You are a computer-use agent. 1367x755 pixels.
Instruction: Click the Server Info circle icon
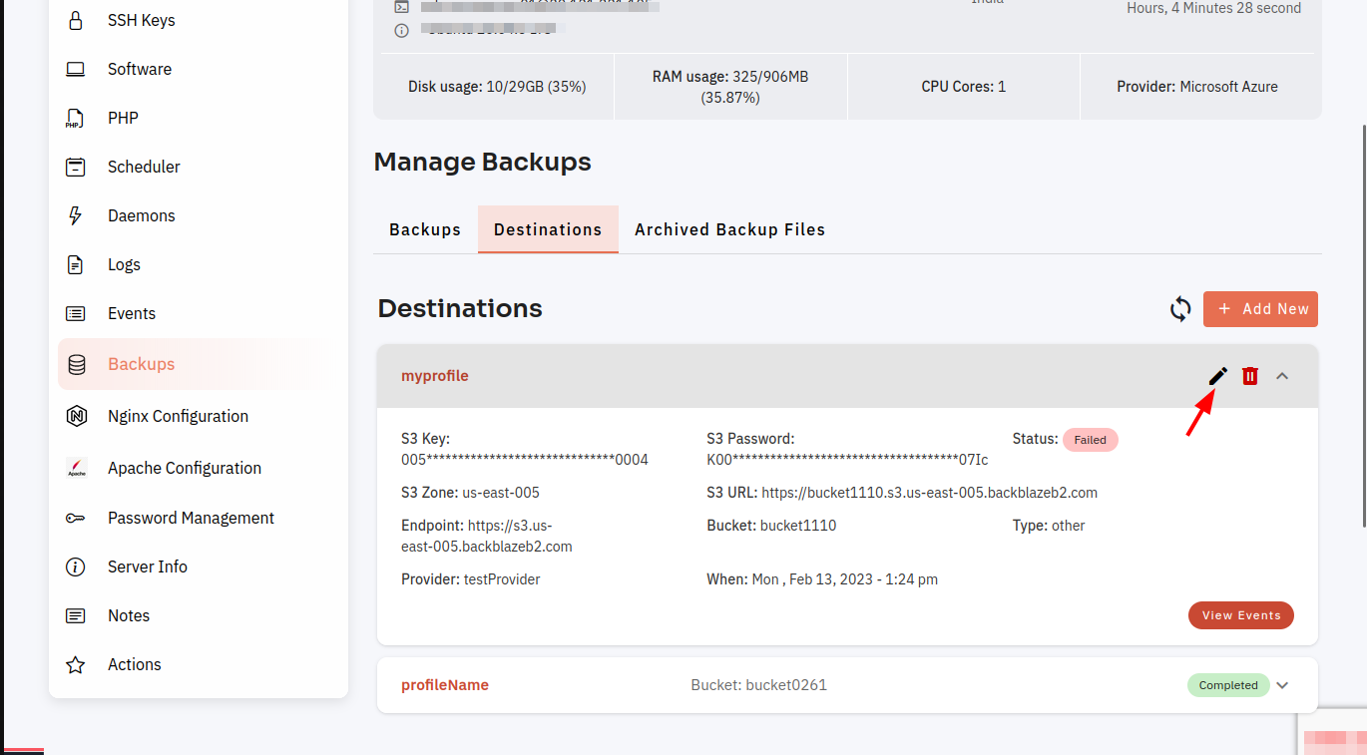click(x=76, y=566)
